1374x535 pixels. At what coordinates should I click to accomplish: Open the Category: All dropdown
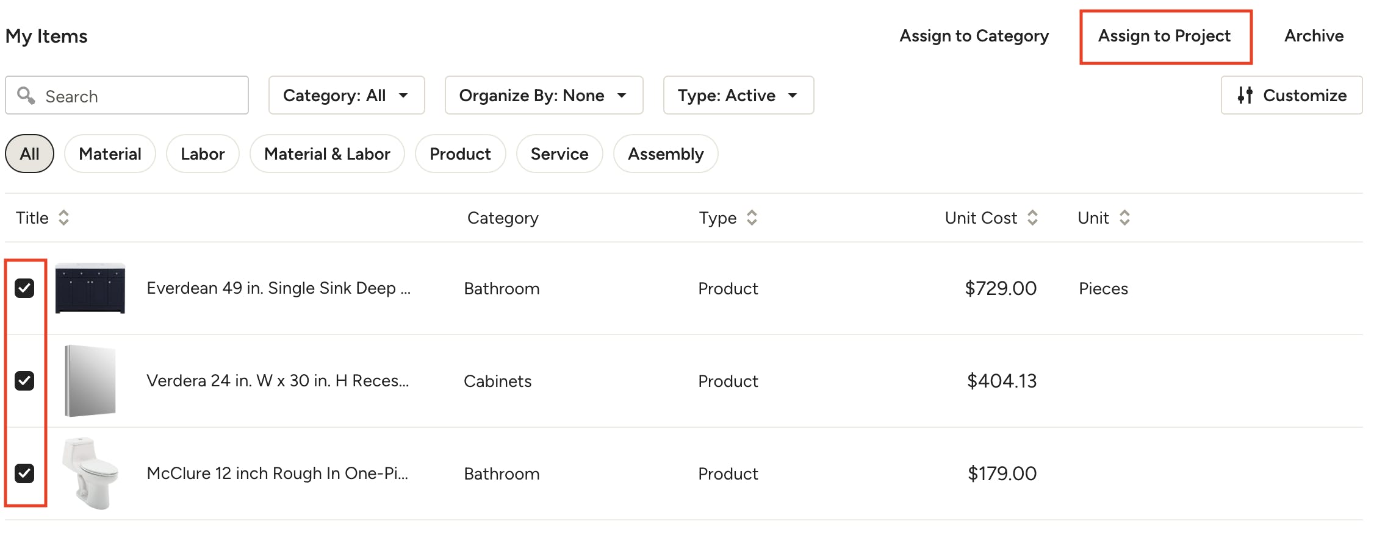tap(347, 95)
